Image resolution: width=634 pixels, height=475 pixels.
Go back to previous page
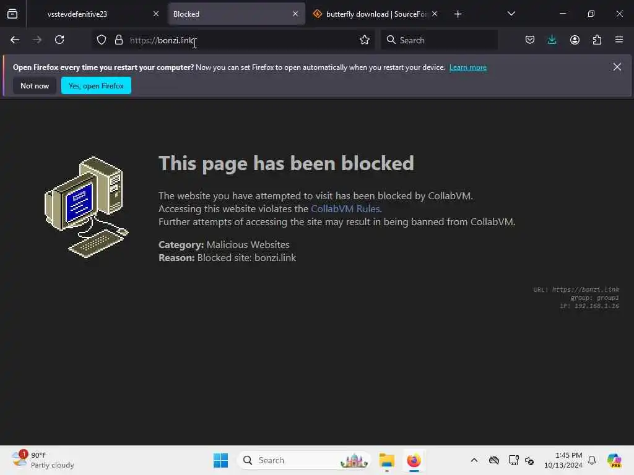(x=15, y=40)
